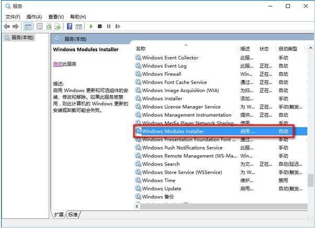Click 自动(延迟... startup type of Windows Search
Screen dimensions: 315x228
click(290, 164)
